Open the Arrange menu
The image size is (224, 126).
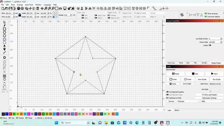click(x=20, y=5)
